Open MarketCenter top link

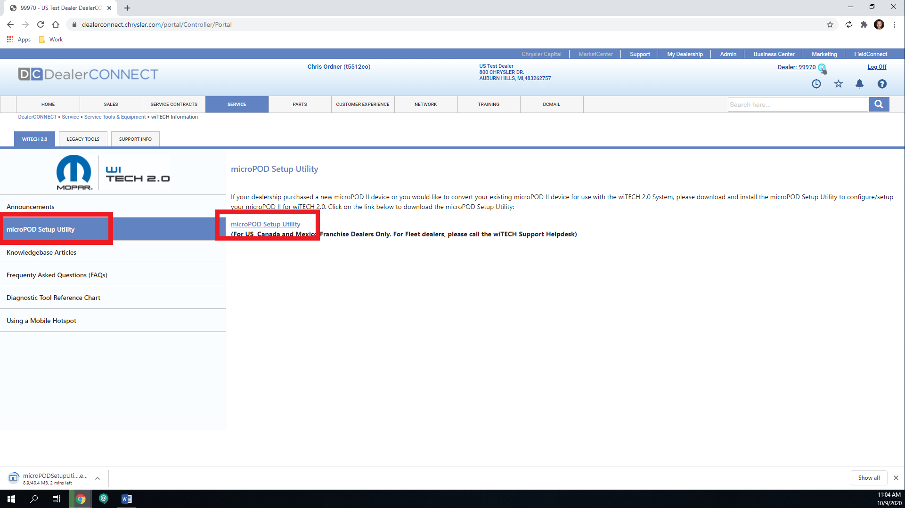595,54
